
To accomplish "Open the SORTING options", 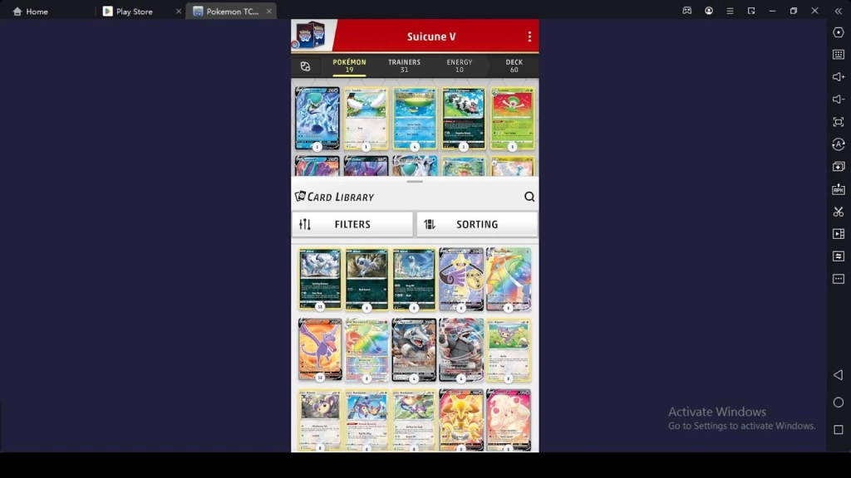I will tap(476, 224).
